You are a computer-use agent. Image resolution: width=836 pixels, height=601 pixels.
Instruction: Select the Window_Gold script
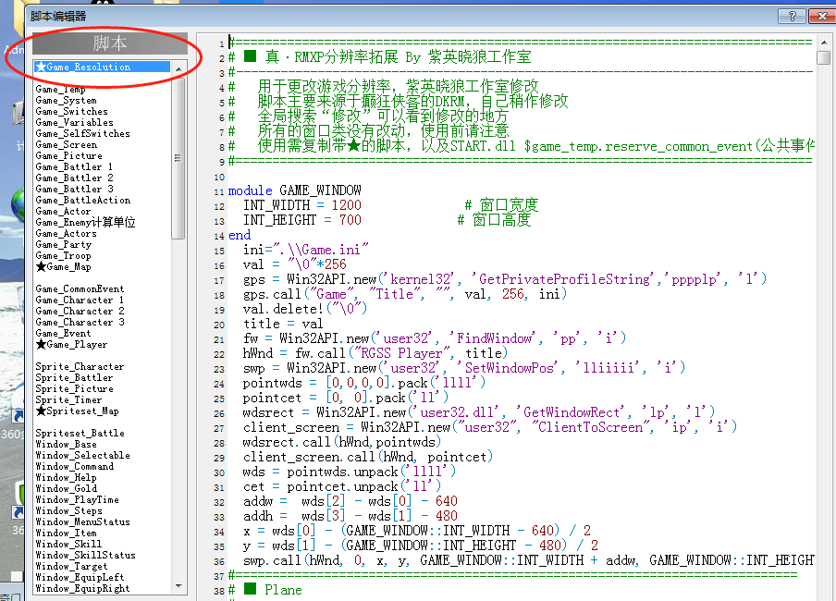66,489
